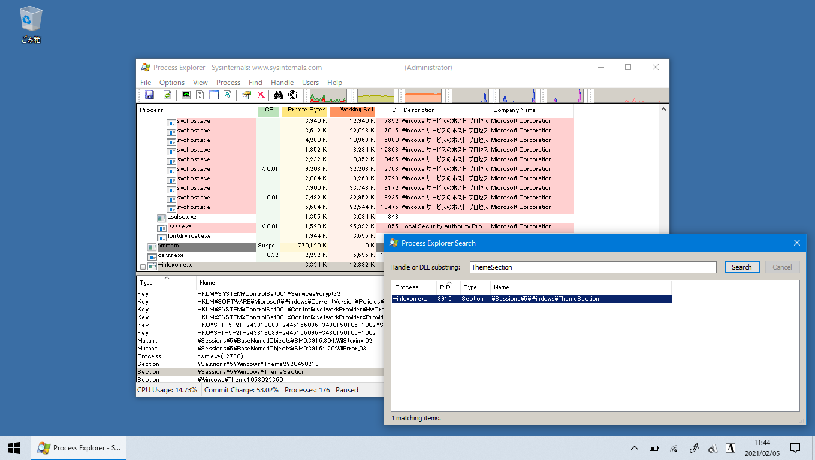The height and width of the screenshot is (460, 815).
Task: Click the Process Explorer taskbar button
Action: tap(79, 447)
